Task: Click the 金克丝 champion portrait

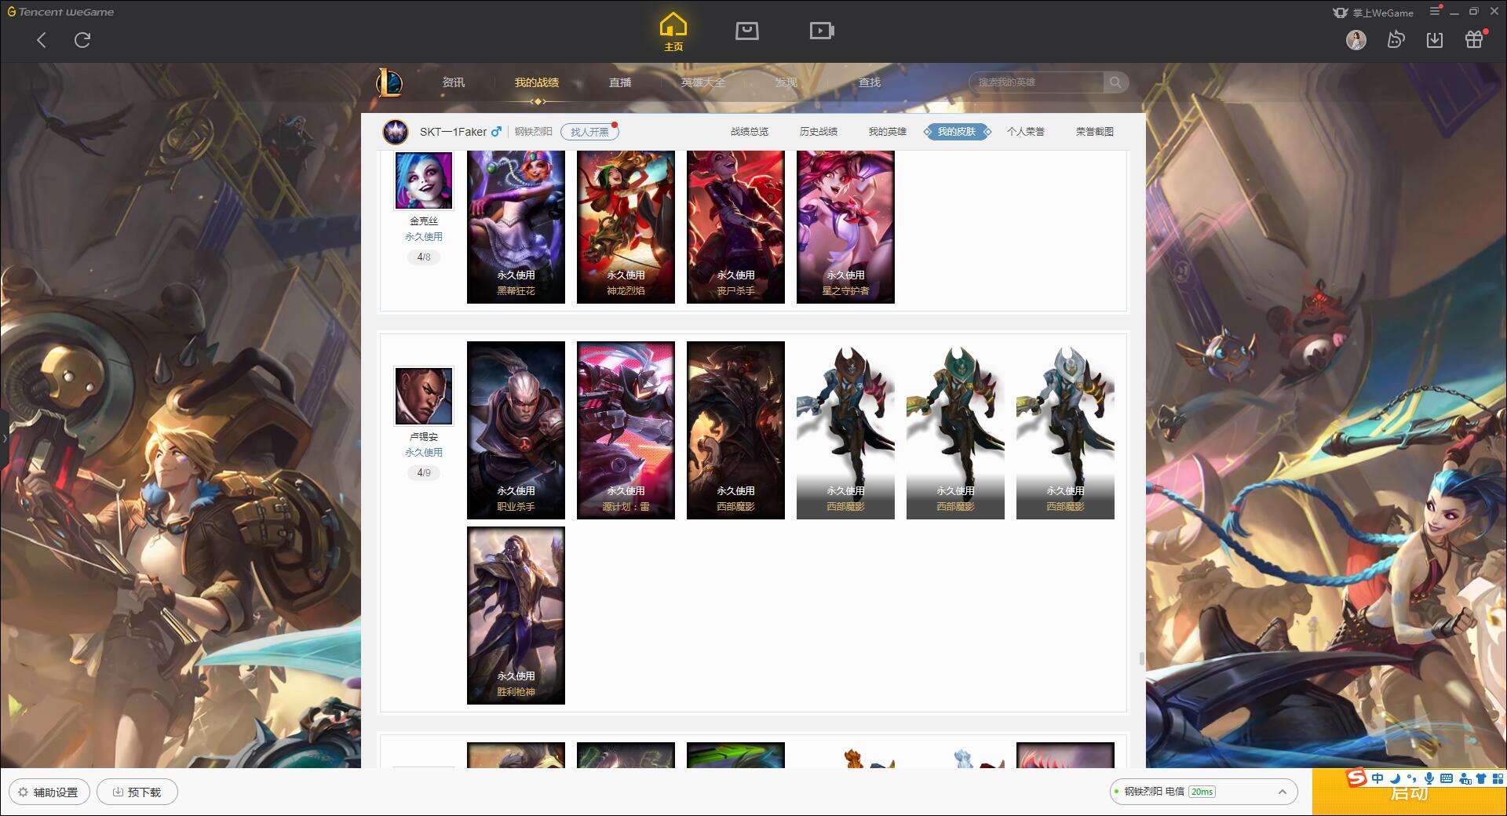Action: click(x=424, y=180)
